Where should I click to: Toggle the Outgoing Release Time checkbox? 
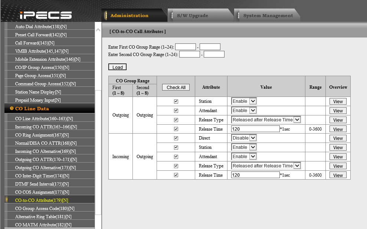pyautogui.click(x=176, y=129)
